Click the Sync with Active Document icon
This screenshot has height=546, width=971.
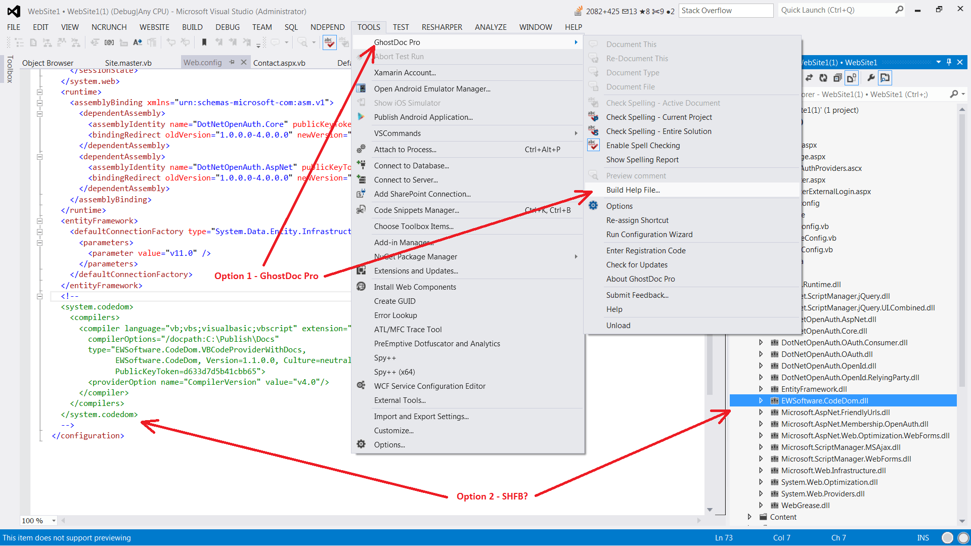pos(809,78)
